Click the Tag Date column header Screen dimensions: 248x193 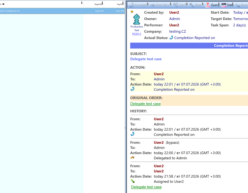tap(120, 4)
